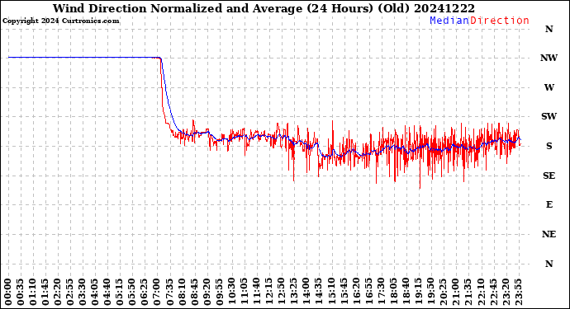Click the 08:45 time axis label
570x309 pixels.
[x=194, y=292]
